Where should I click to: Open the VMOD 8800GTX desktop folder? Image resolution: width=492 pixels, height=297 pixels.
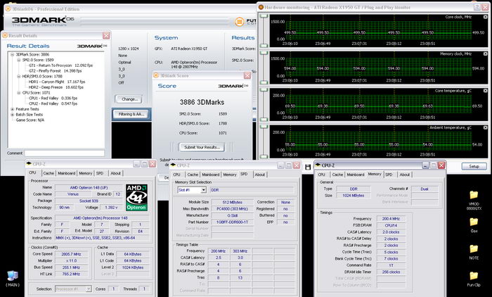(474, 196)
